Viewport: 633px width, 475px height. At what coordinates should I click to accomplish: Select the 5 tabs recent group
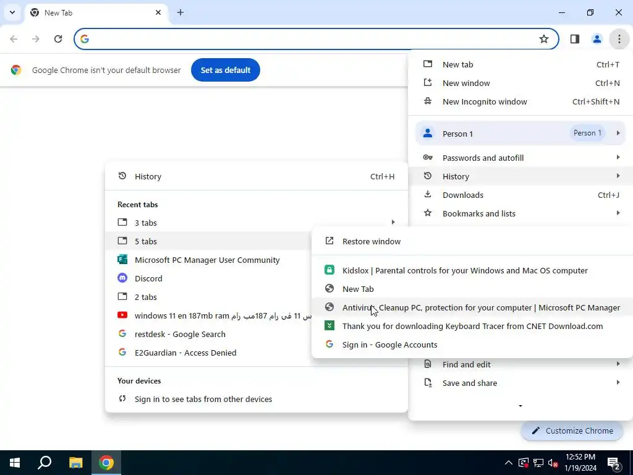click(208, 241)
